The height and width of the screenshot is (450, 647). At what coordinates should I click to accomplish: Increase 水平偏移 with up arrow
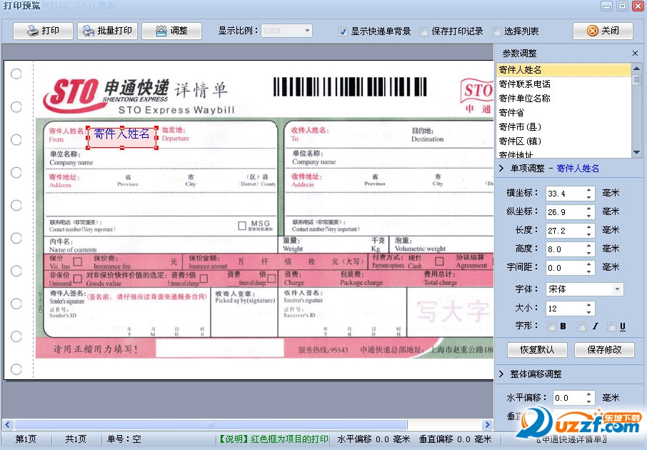point(589,394)
